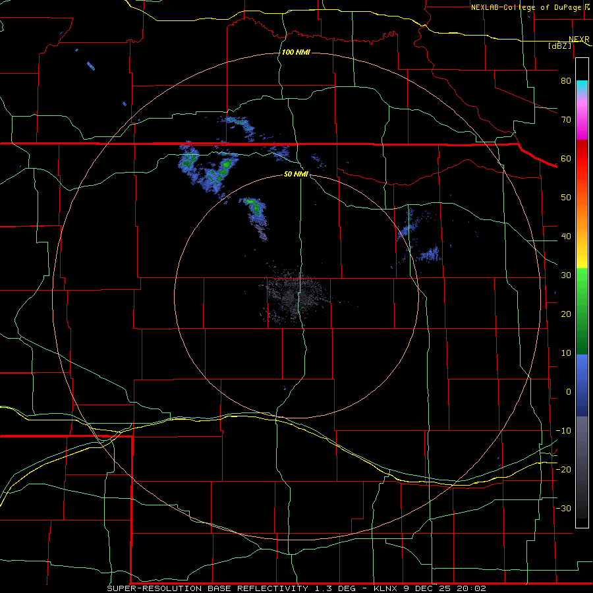Click the NEXR label above the color scale
Viewport: 593px width, 593px height.
(x=579, y=40)
